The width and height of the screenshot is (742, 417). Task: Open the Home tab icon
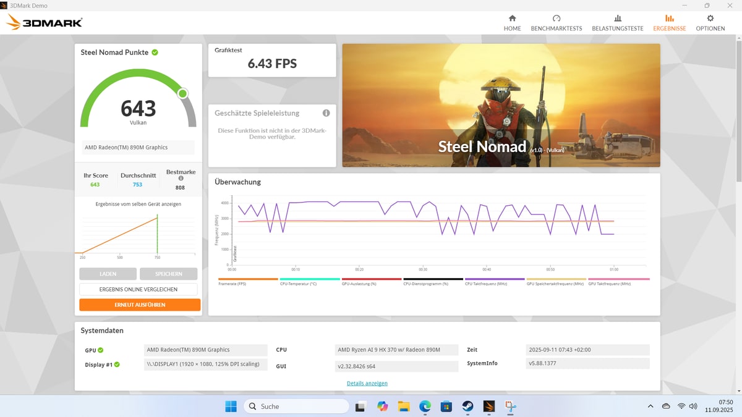click(x=512, y=19)
